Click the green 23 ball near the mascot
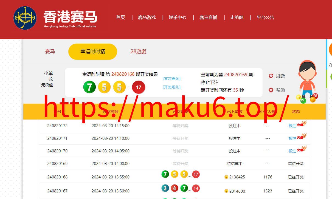332x199 pixels. (x=303, y=101)
